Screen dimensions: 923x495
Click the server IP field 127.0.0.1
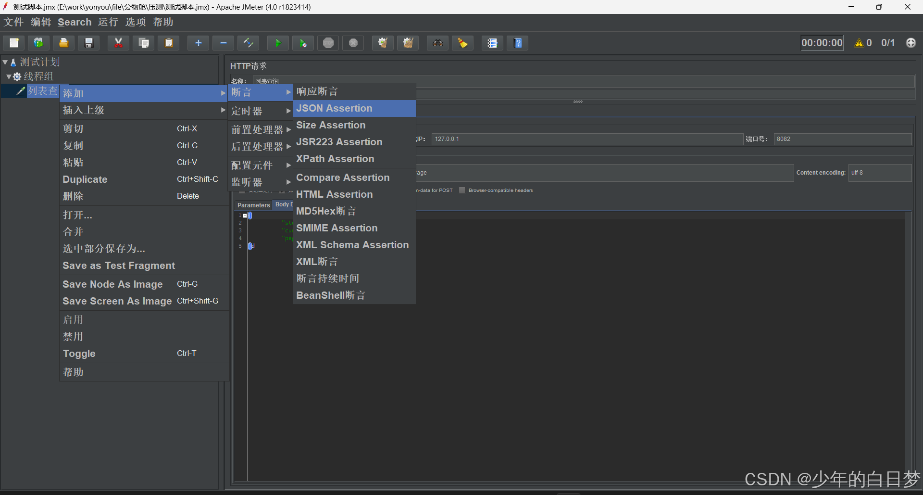click(x=587, y=139)
